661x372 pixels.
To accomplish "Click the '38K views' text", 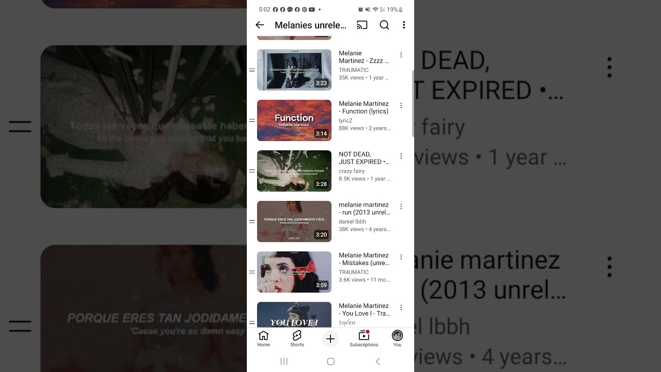I will pos(351,229).
